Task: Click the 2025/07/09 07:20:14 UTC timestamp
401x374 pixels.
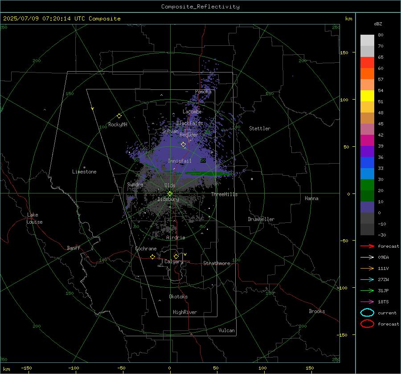Action: tap(61, 19)
